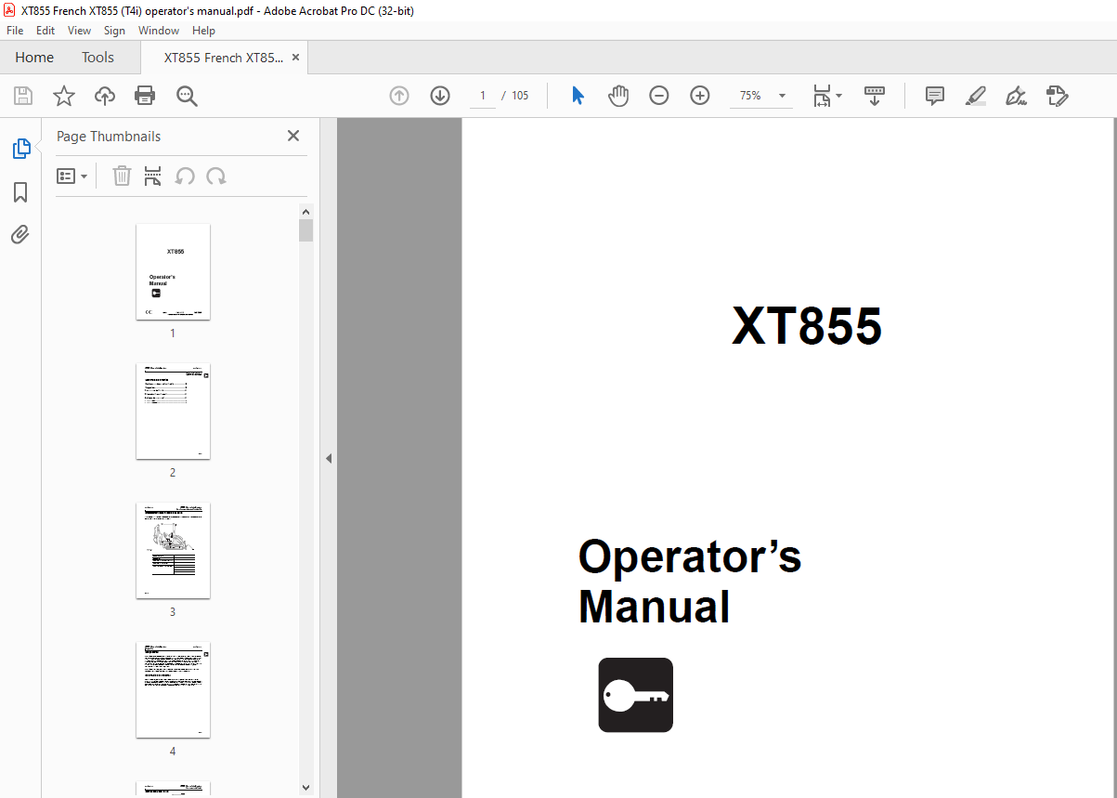Screen dimensions: 1117x798
Task: Select page 4 thumbnail
Action: pyautogui.click(x=173, y=689)
